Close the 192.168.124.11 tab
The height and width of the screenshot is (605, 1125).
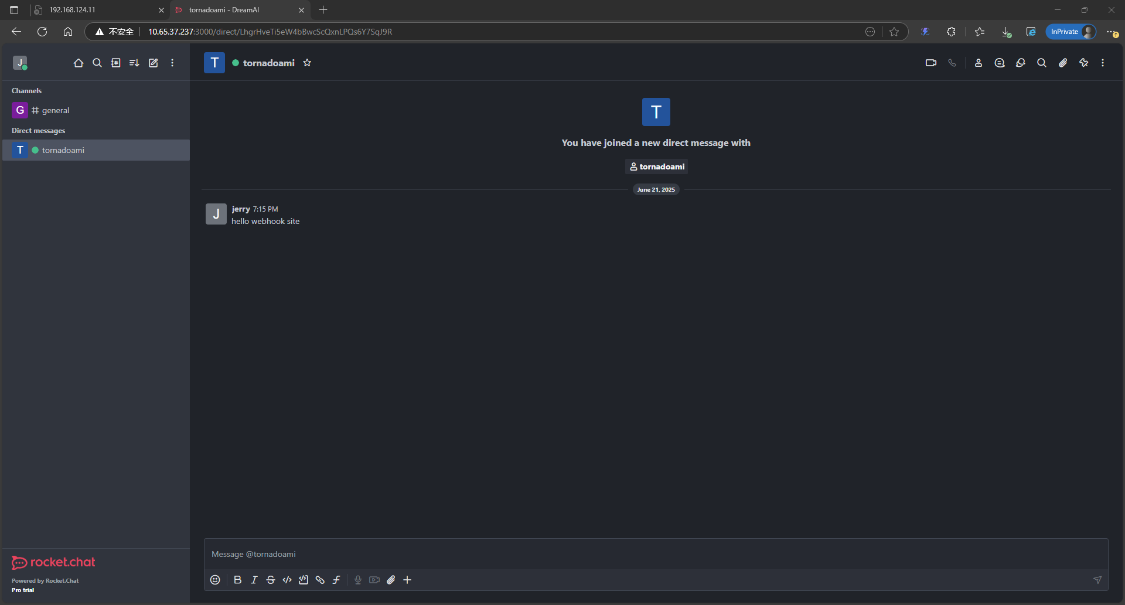coord(161,10)
